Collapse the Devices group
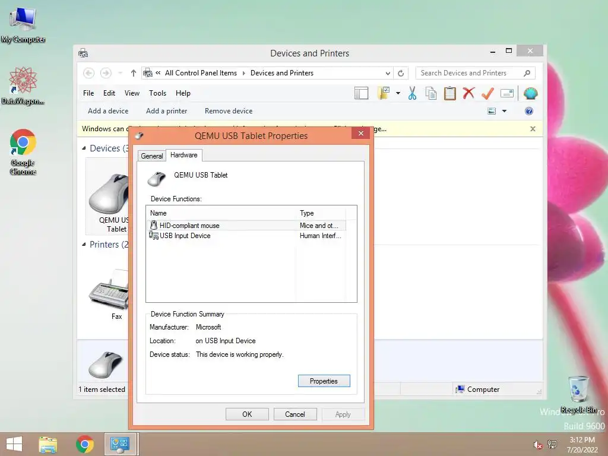Screen dimensions: 608x456 point(84,148)
